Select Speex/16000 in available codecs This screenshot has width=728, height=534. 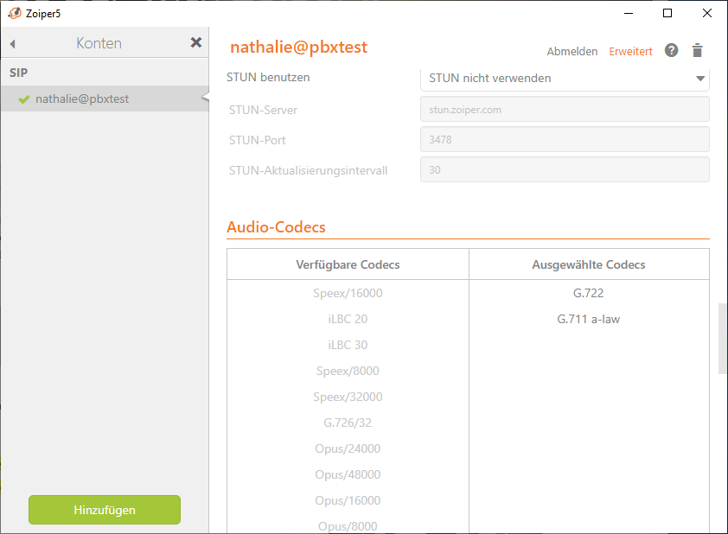tap(348, 293)
